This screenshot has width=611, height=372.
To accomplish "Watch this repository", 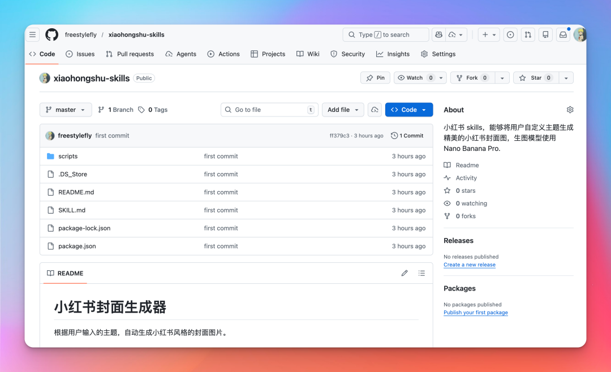I will [415, 77].
